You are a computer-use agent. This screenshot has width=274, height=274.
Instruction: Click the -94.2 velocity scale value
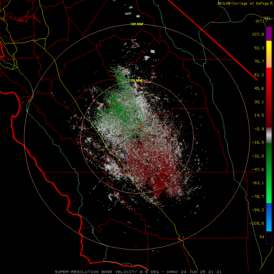(258, 210)
